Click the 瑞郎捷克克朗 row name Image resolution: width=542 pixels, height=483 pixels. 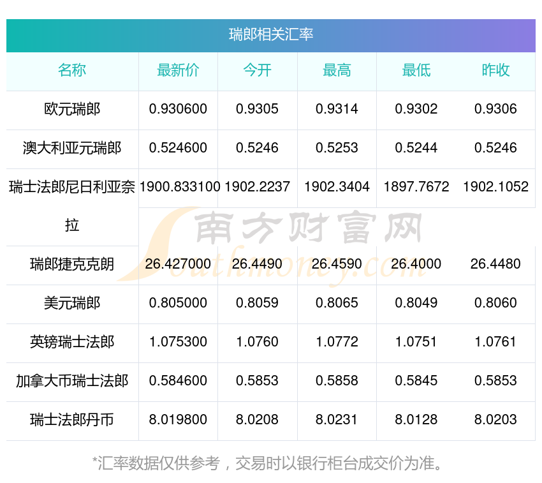tap(72, 264)
